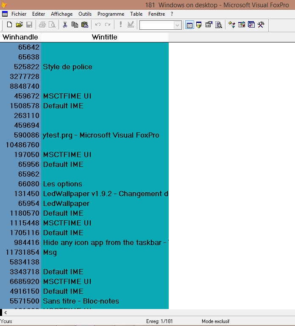The height and width of the screenshot is (326, 295).
Task: Open the Class Browser icon
Action: point(232,25)
